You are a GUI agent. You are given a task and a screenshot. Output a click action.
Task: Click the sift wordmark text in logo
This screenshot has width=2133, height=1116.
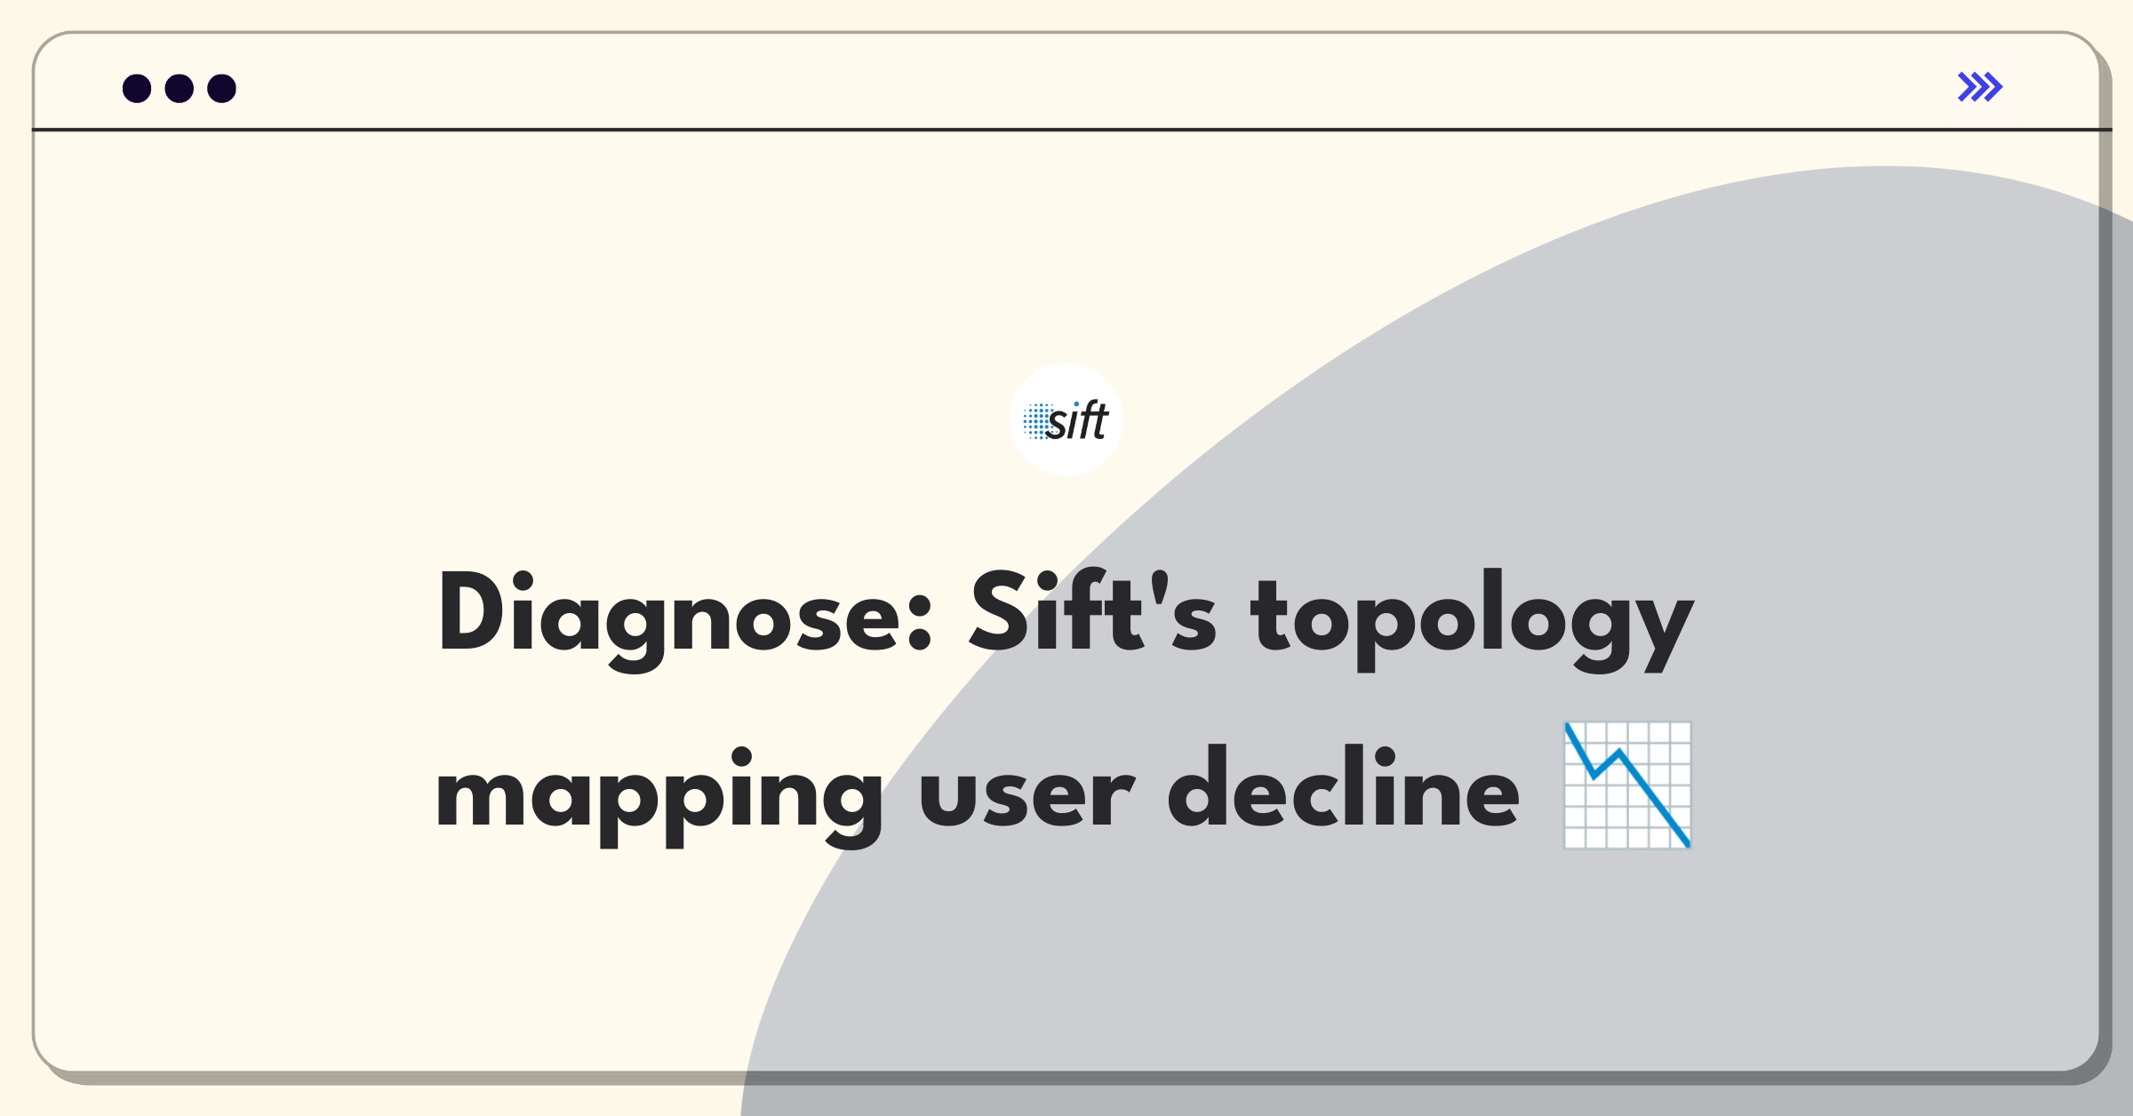coord(1078,420)
